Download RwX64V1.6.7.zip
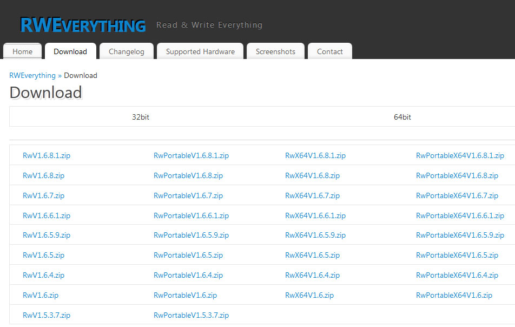 [x=312, y=195]
